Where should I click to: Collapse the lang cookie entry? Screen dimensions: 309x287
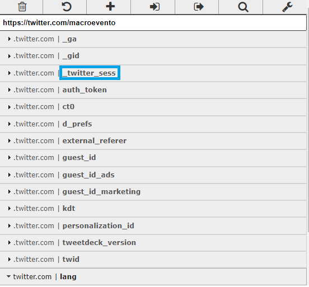pos(8,276)
